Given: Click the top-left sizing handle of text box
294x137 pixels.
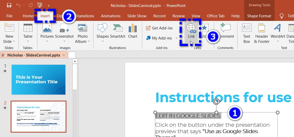Looking at the screenshot, I should coord(155,112).
